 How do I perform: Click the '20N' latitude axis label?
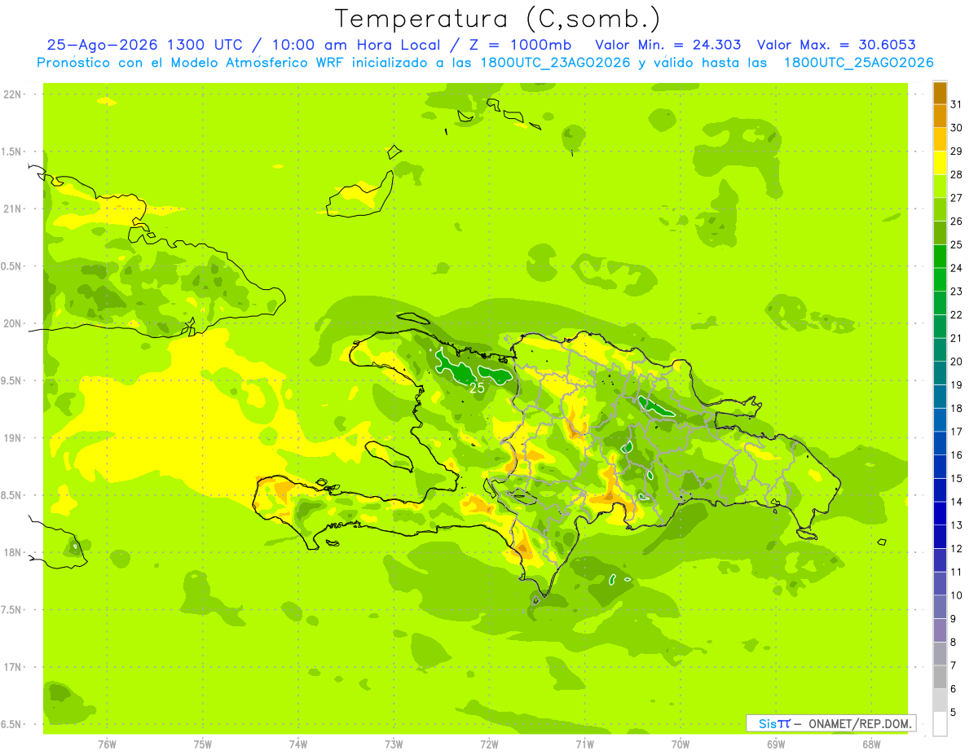click(x=12, y=323)
